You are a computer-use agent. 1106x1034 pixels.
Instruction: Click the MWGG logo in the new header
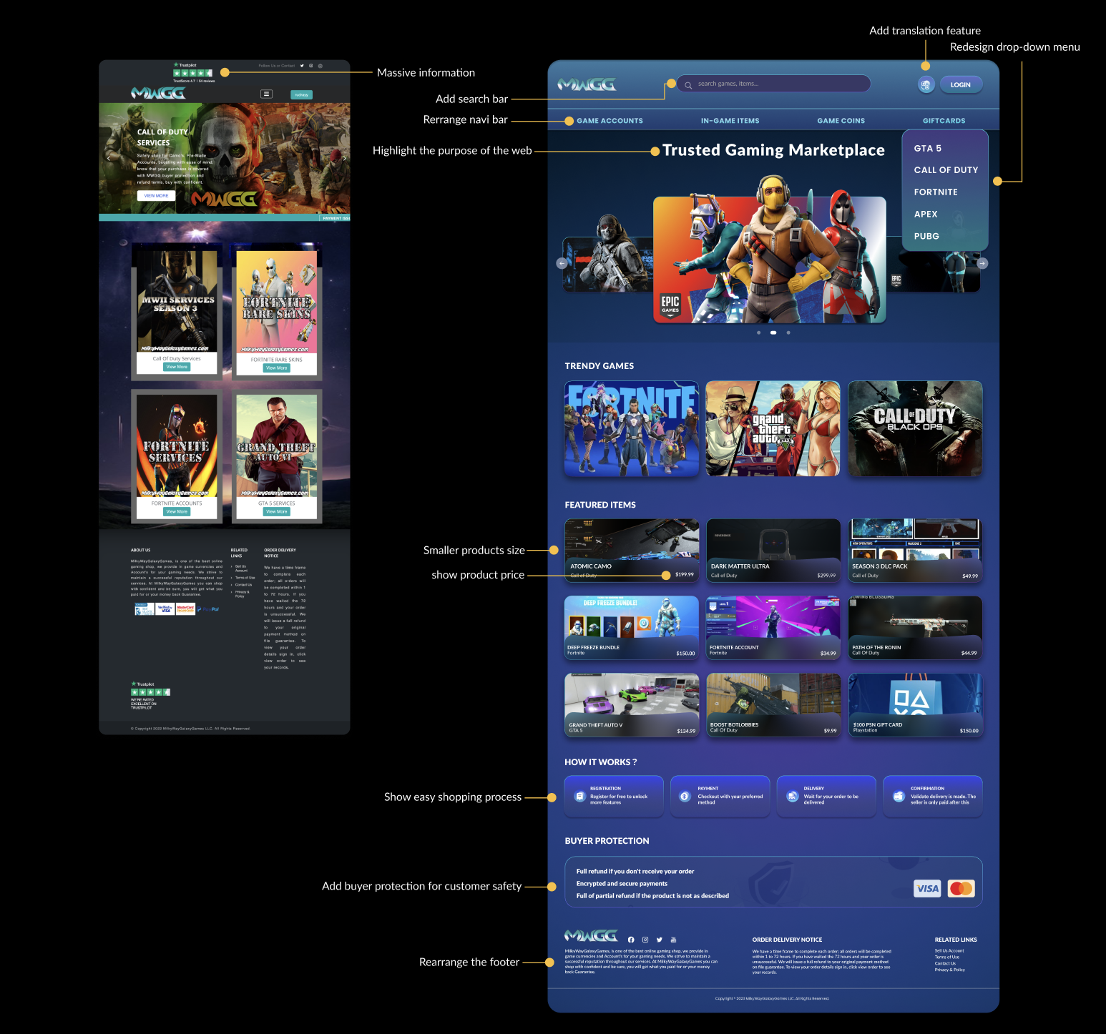coord(587,84)
